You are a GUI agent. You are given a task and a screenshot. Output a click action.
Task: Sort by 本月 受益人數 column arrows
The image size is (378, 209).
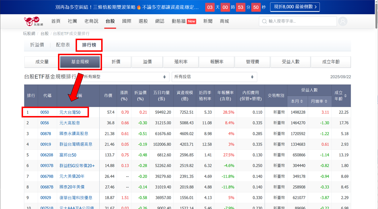point(301,101)
